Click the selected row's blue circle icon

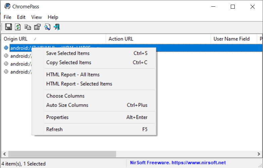coord(6,48)
